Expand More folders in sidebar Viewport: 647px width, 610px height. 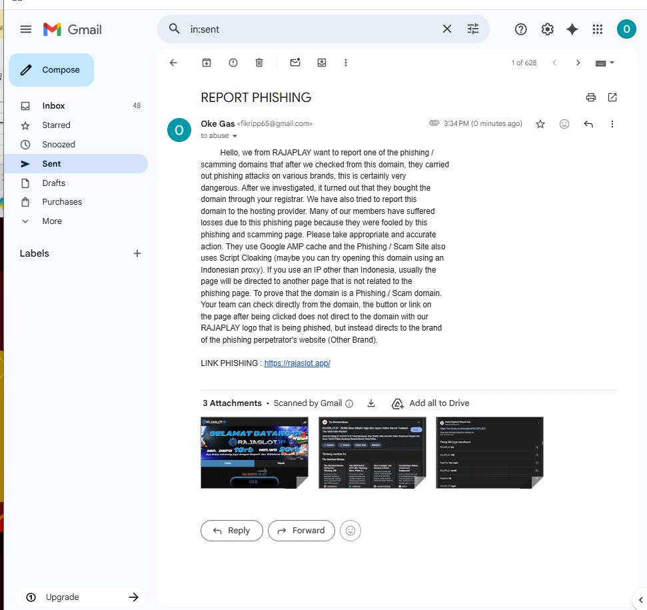[76, 221]
